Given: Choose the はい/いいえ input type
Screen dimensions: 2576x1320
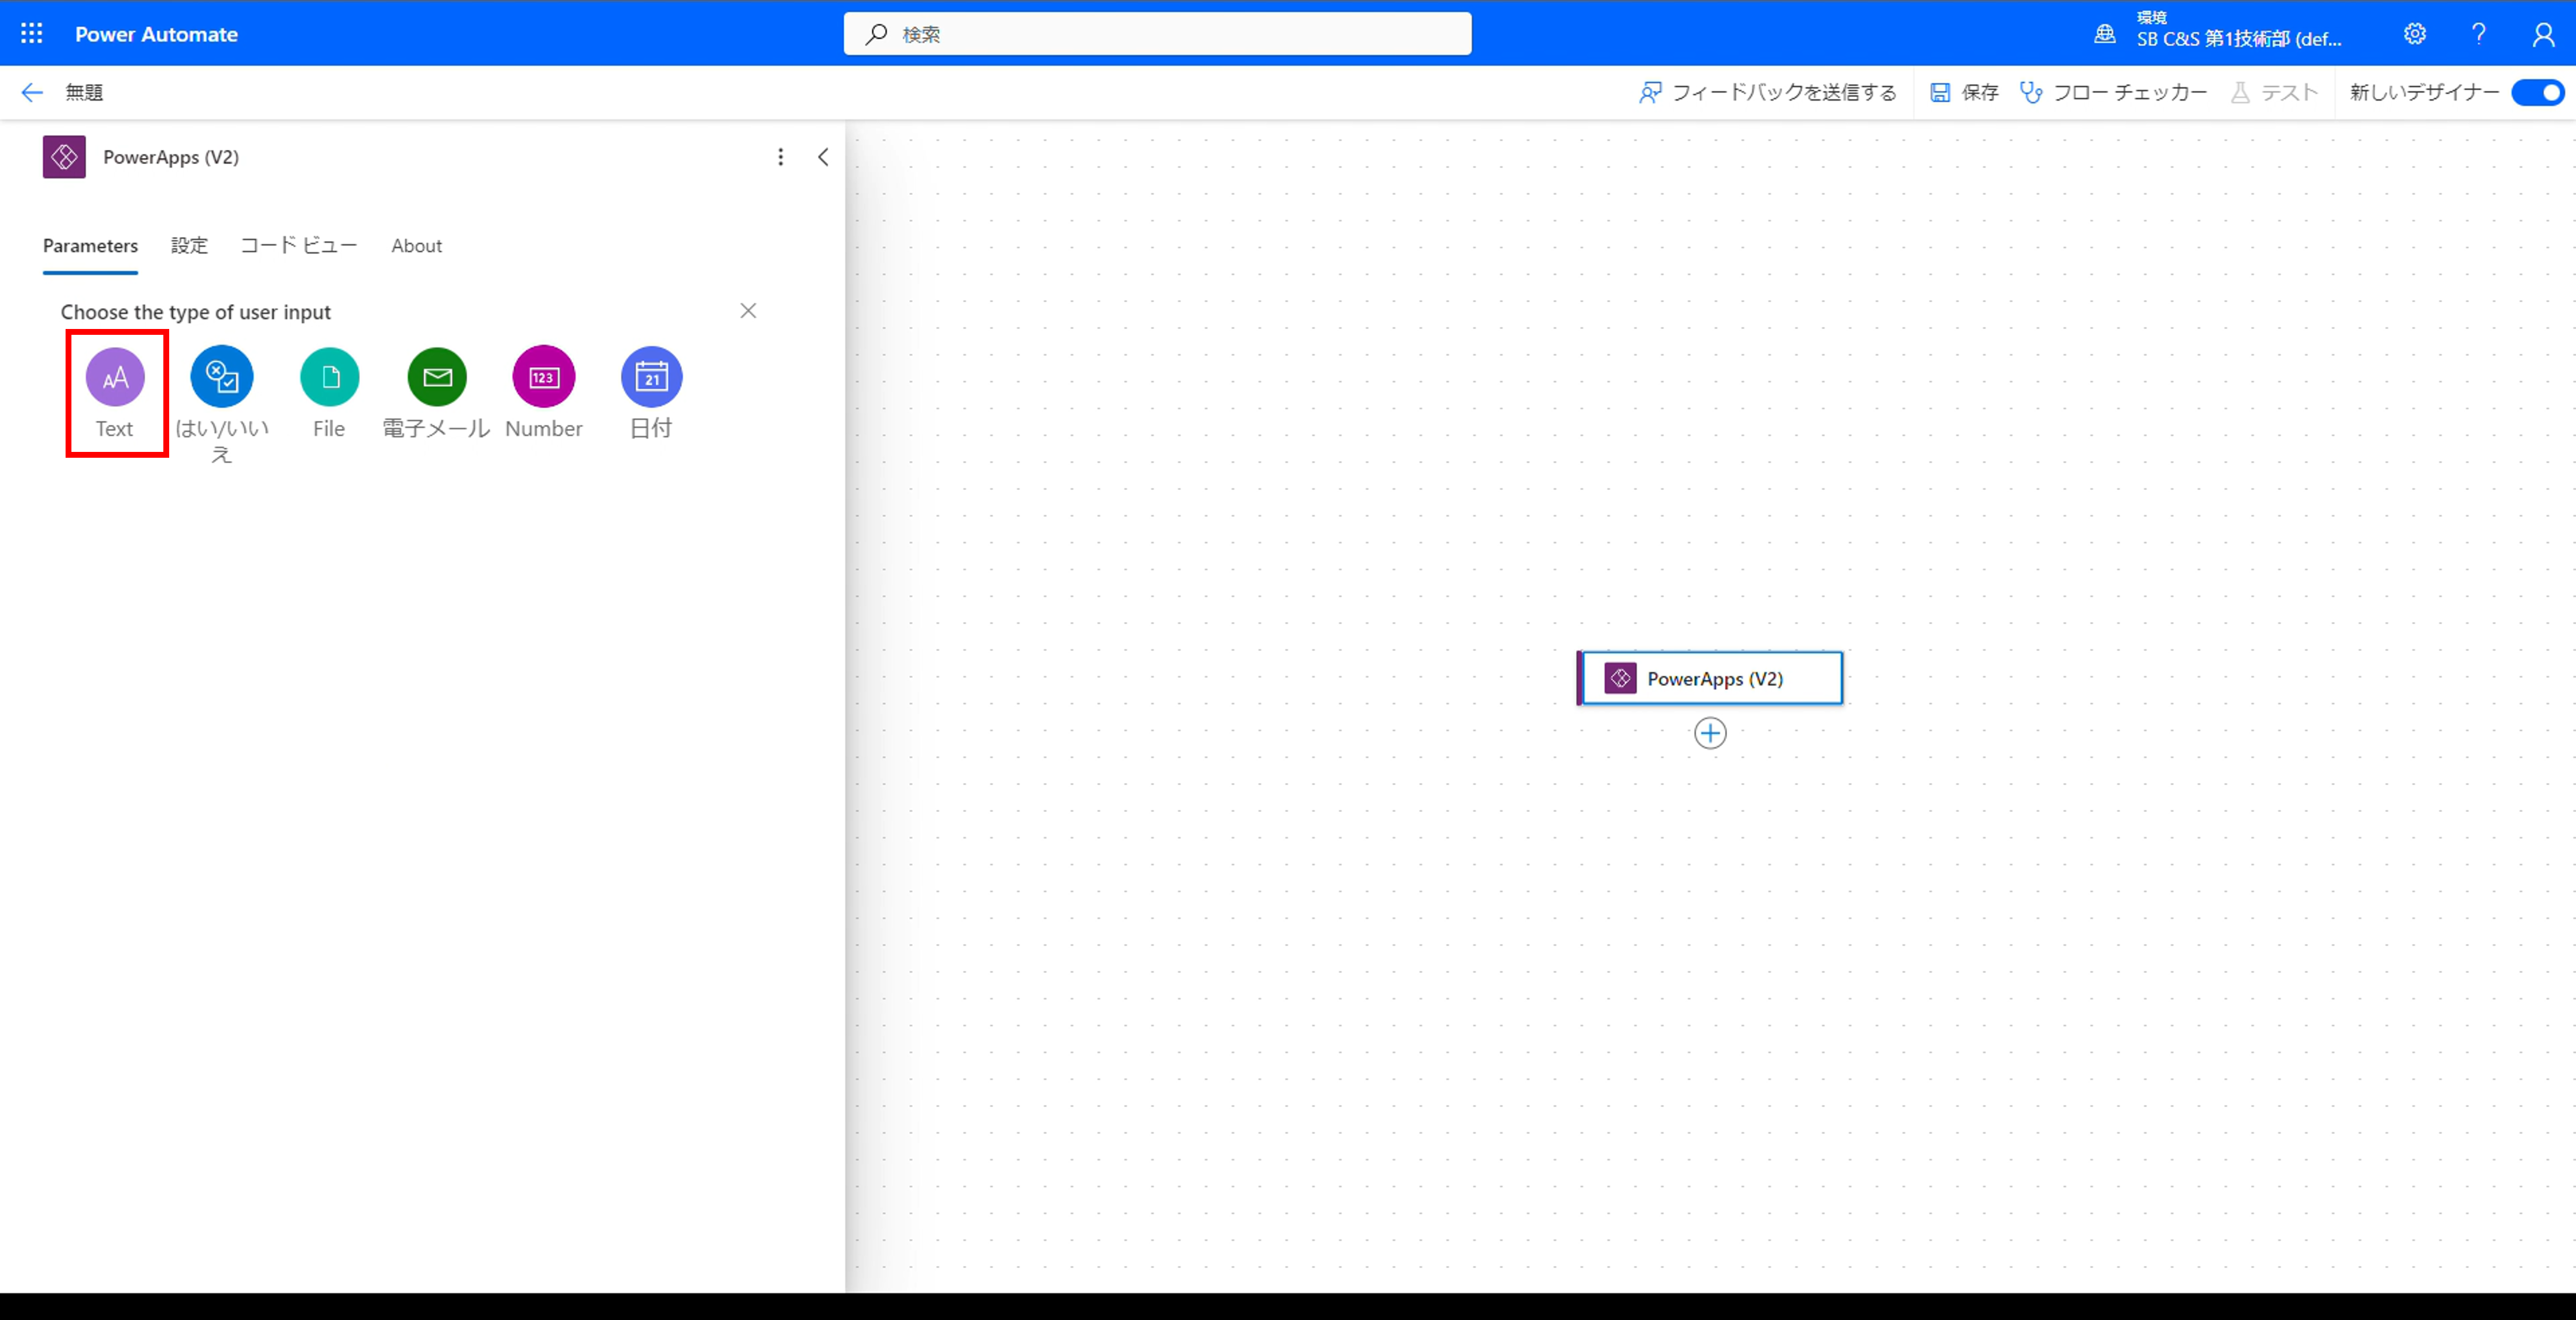Looking at the screenshot, I should click(222, 405).
